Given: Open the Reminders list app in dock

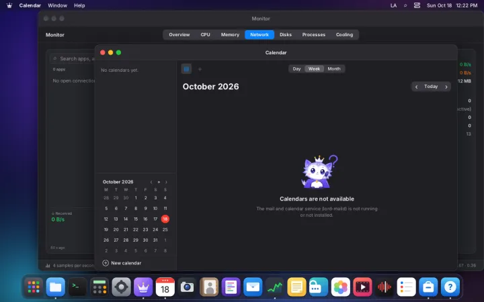Looking at the screenshot, I should coord(406,287).
